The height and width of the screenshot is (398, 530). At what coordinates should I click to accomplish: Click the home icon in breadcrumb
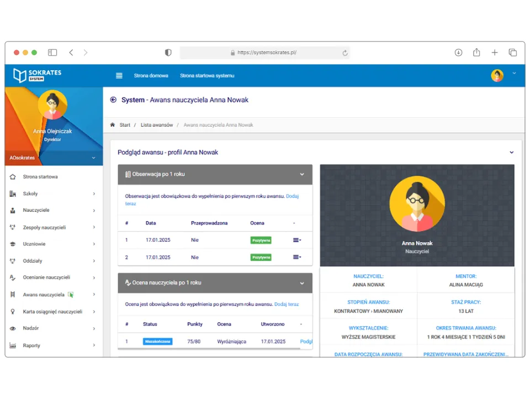pyautogui.click(x=113, y=125)
